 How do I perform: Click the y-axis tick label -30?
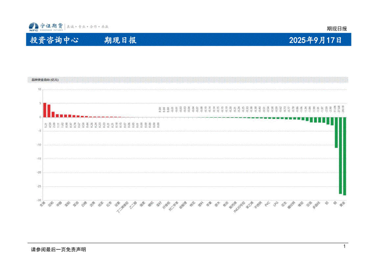tap(39, 200)
